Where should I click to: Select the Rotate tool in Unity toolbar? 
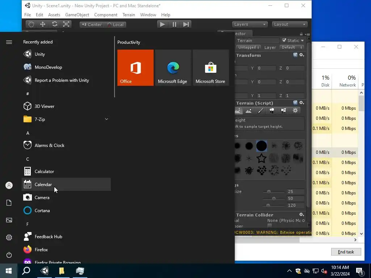click(54, 24)
